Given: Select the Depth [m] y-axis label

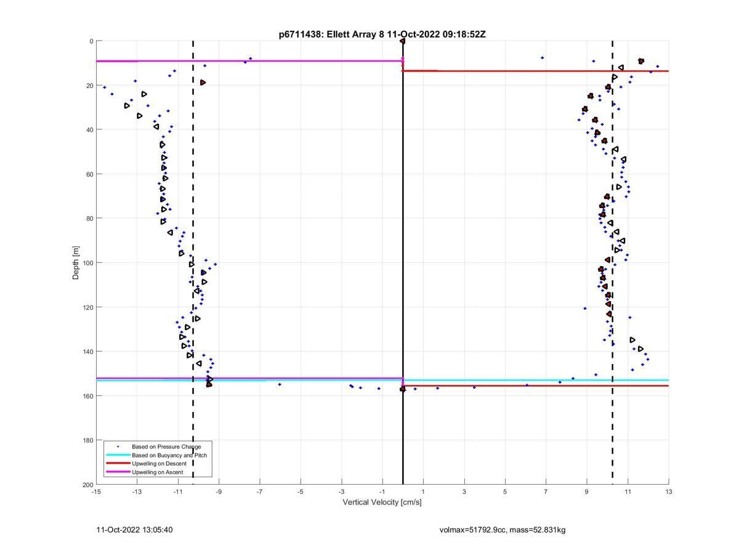Looking at the screenshot, I should [76, 263].
